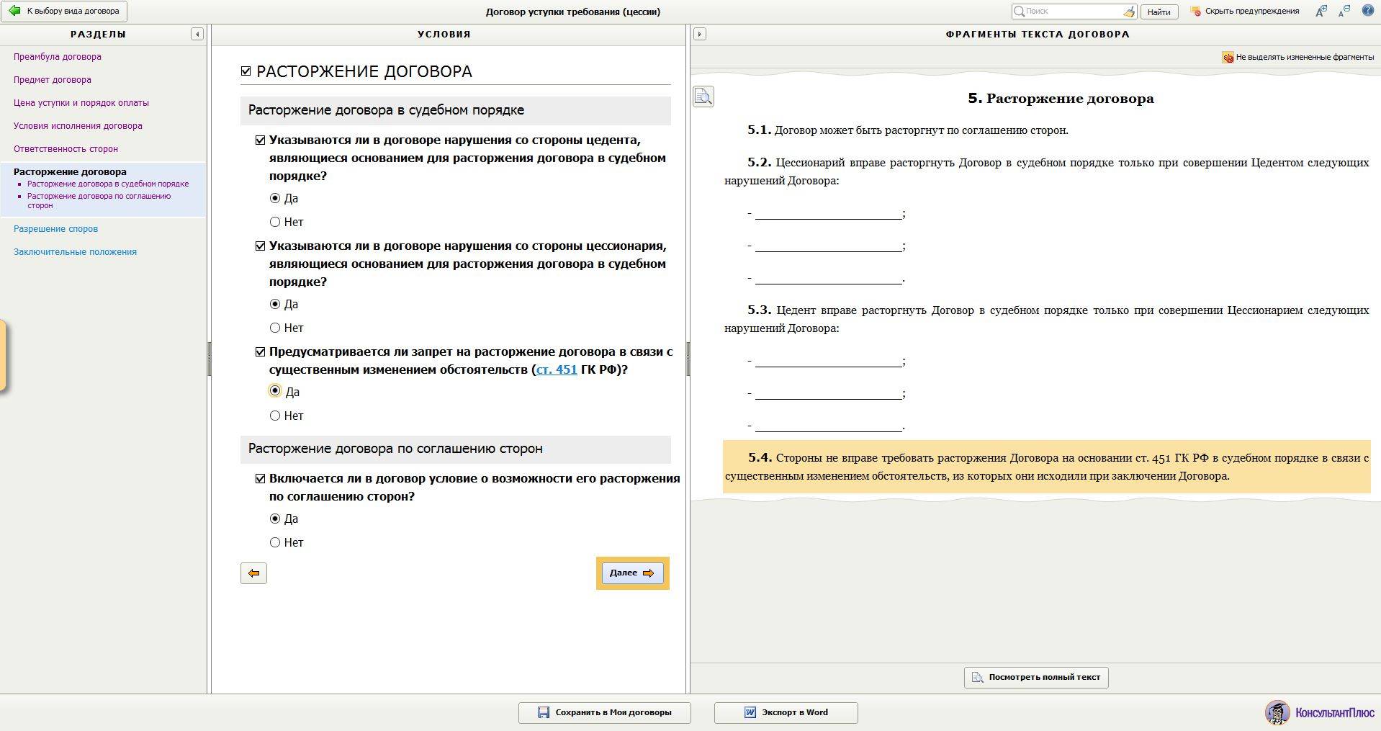Click the Далее next button
The width and height of the screenshot is (1381, 731).
[x=632, y=573]
